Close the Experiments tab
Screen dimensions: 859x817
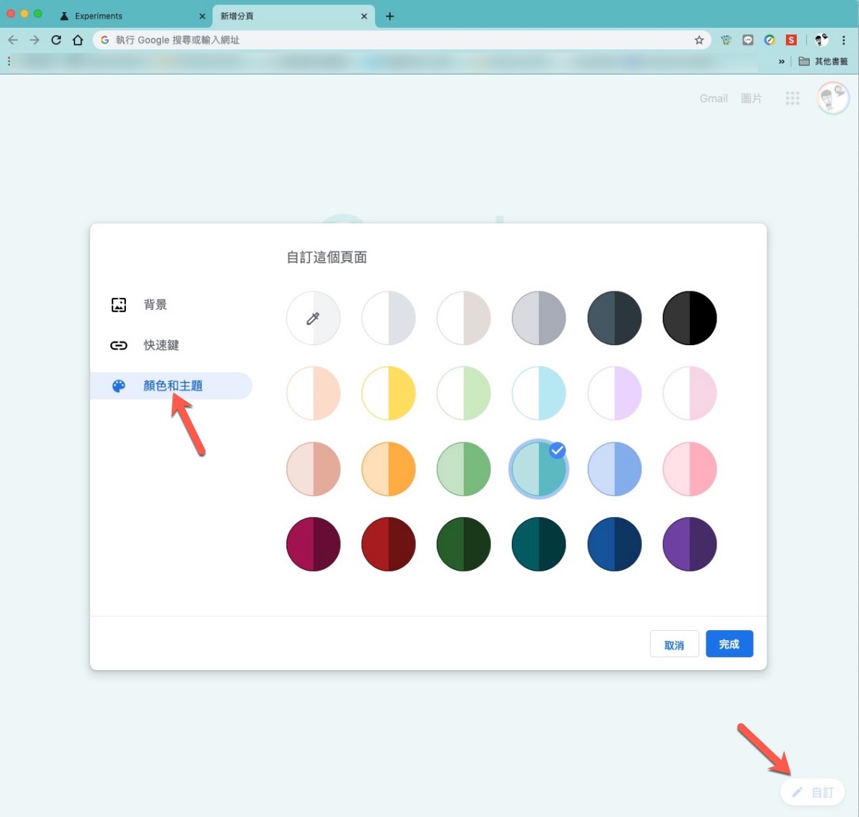pos(202,16)
